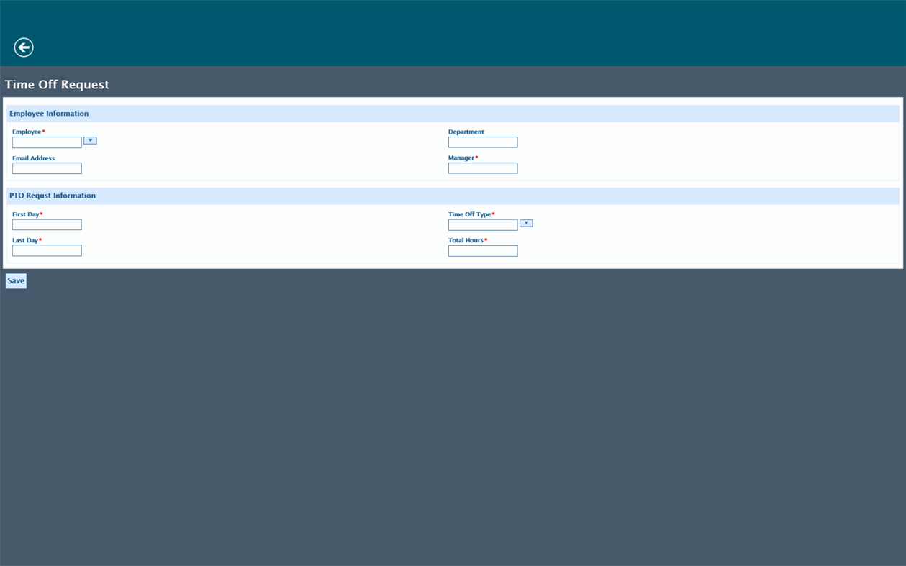906x566 pixels.
Task: Click into the Employee field
Action: point(46,142)
